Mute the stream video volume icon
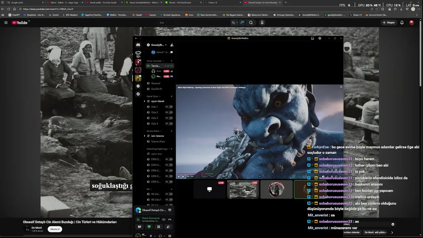Viewport: 423px width, 238px height. click(183, 177)
